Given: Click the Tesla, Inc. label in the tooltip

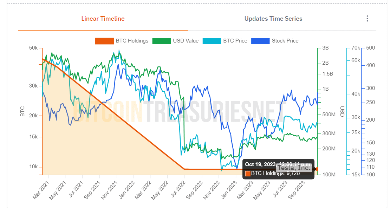Looking at the screenshot, I should 294,168.
